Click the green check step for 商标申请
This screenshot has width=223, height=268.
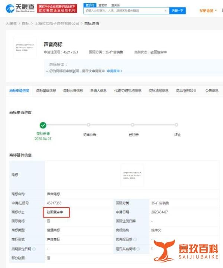[43, 125]
